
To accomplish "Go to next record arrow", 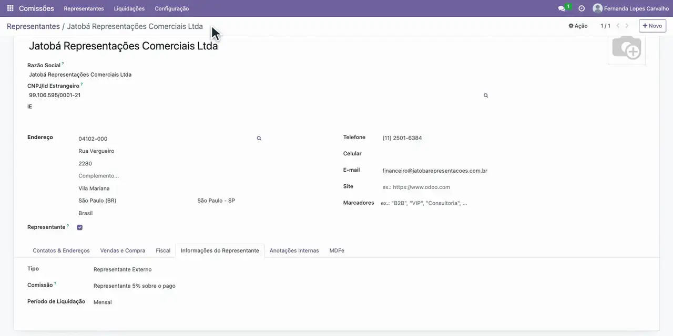I will pos(627,26).
